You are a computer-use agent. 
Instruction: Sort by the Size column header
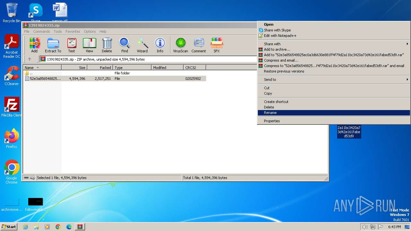(74, 67)
